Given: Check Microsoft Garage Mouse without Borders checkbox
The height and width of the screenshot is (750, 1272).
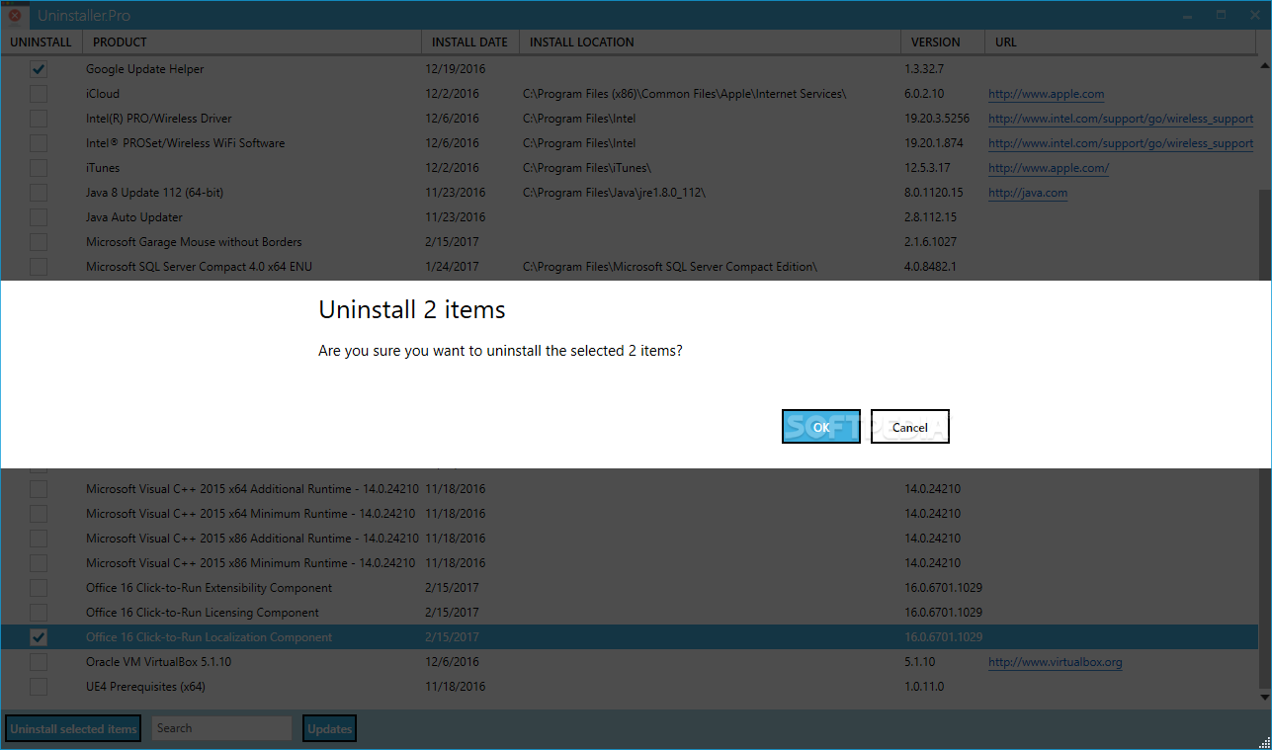Looking at the screenshot, I should pyautogui.click(x=38, y=242).
